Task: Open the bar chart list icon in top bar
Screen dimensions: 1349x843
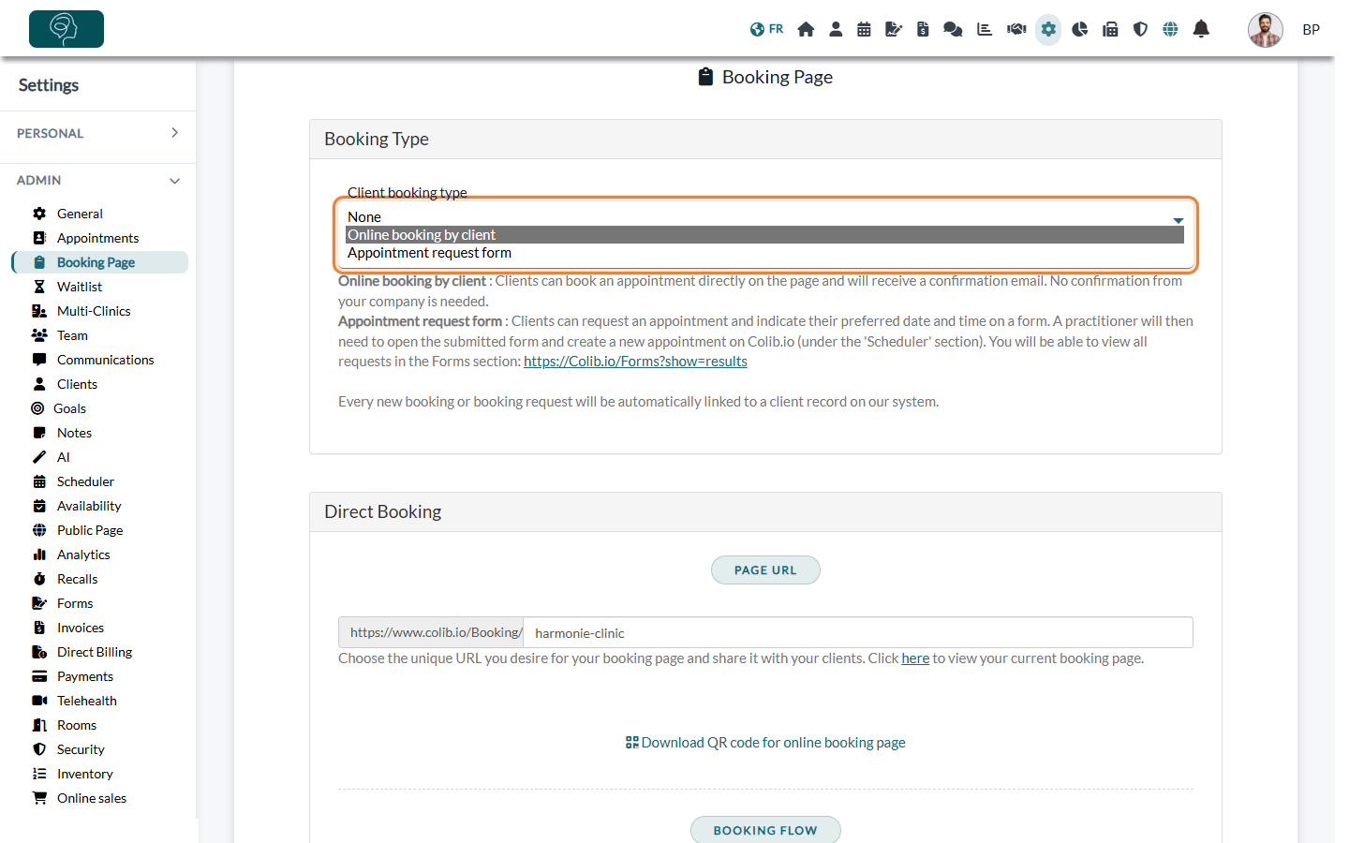Action: click(985, 29)
